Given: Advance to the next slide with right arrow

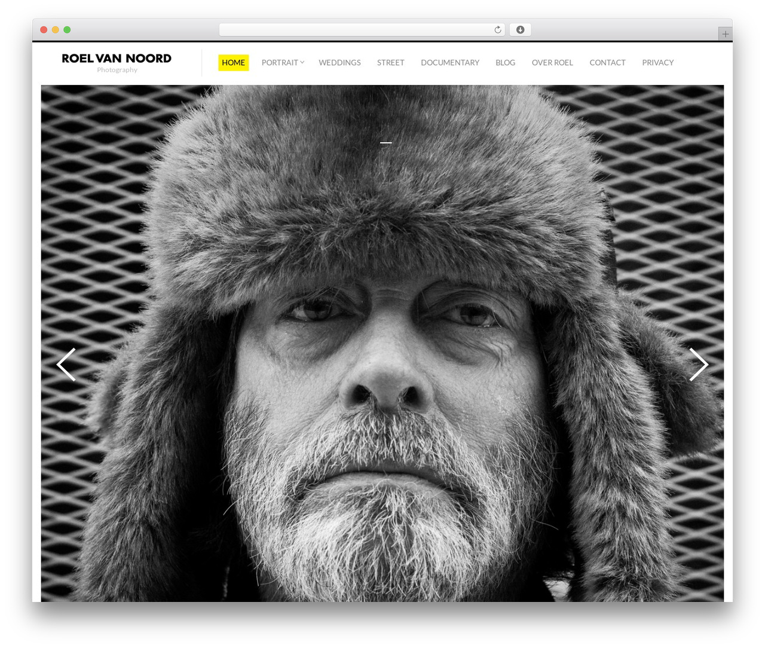Looking at the screenshot, I should pyautogui.click(x=699, y=365).
